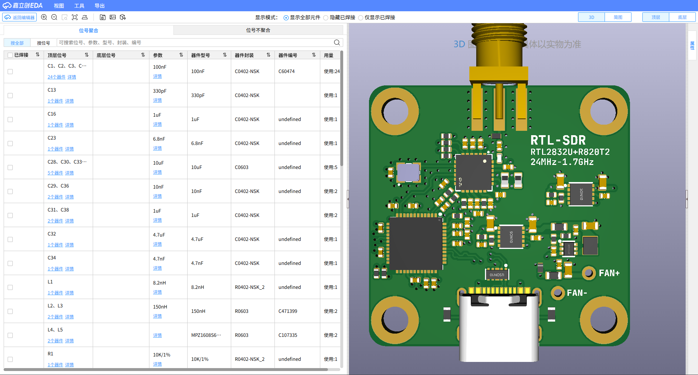Image resolution: width=698 pixels, height=375 pixels.
Task: Switch to the 位号聚合 tab
Action: click(x=88, y=30)
